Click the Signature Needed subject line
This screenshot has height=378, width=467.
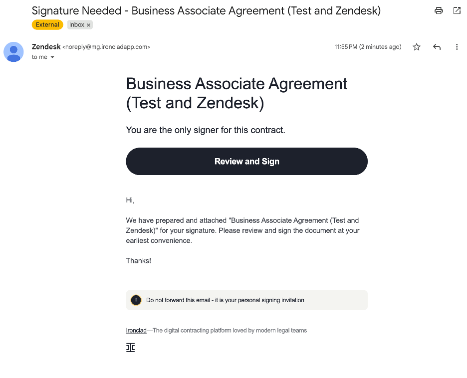click(206, 10)
